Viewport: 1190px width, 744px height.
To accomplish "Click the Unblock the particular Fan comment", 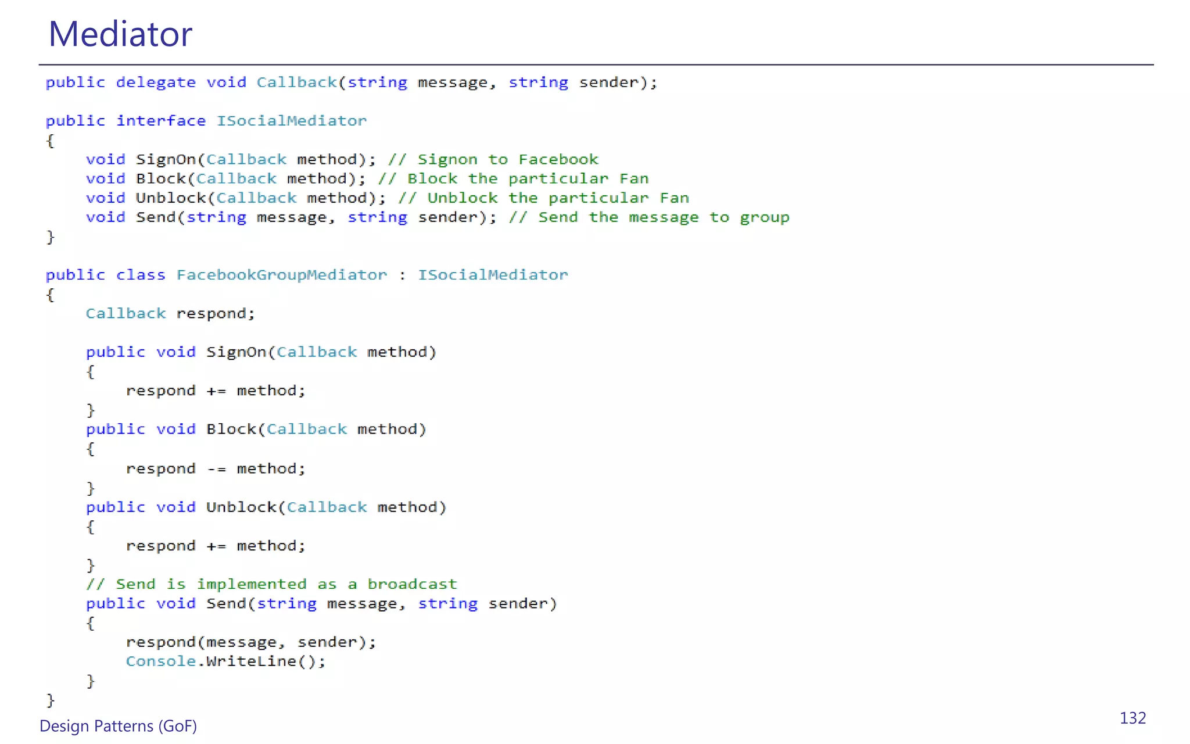I will [543, 198].
